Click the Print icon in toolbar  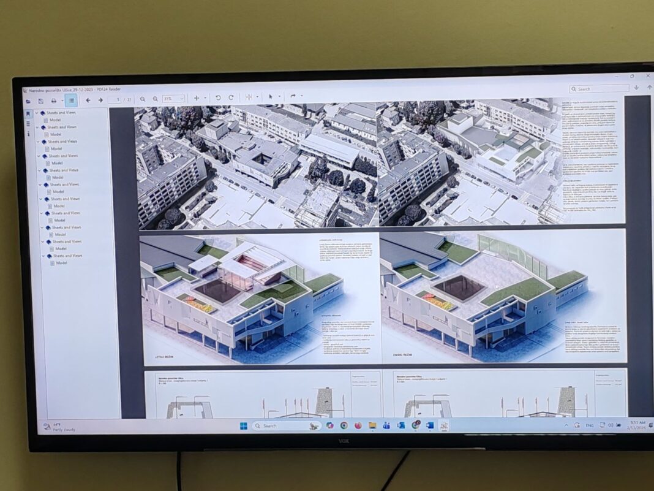click(x=54, y=101)
